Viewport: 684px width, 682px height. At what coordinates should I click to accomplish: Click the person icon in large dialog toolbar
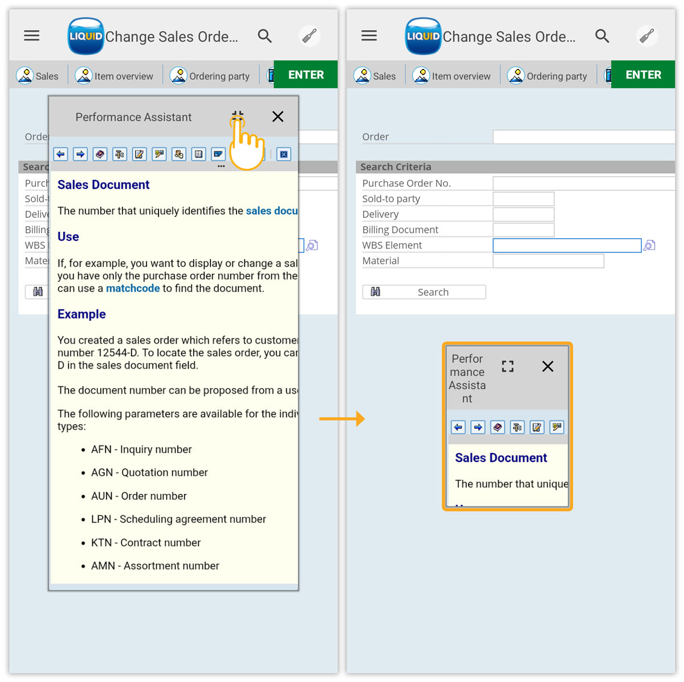tap(179, 154)
